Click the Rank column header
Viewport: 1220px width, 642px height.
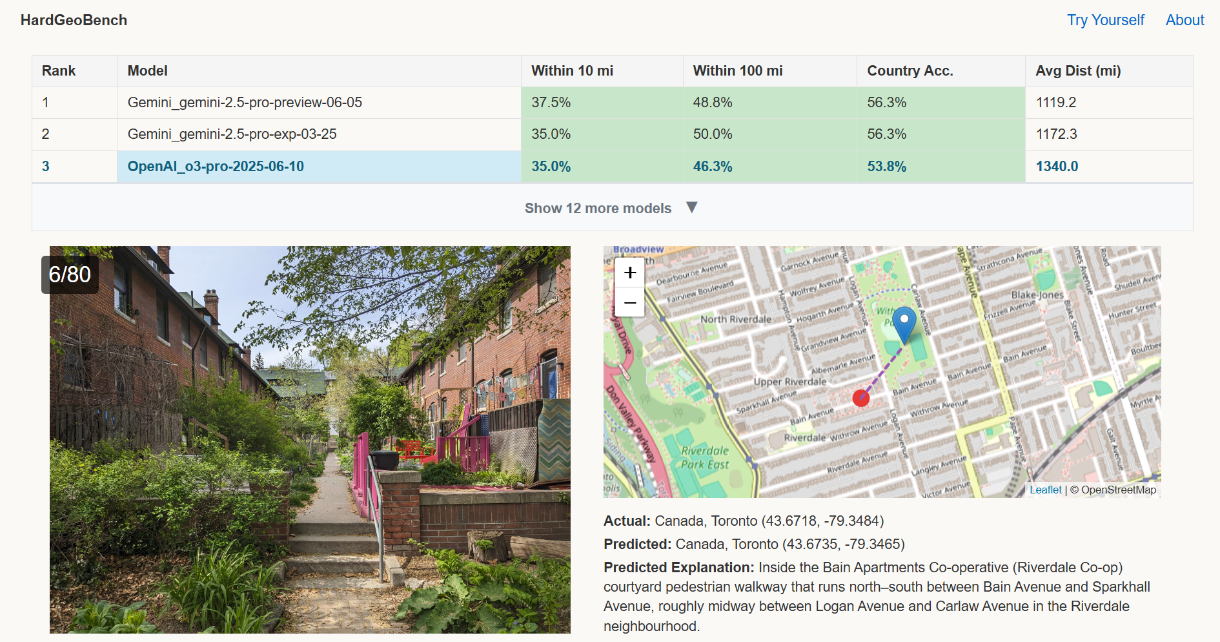click(59, 71)
